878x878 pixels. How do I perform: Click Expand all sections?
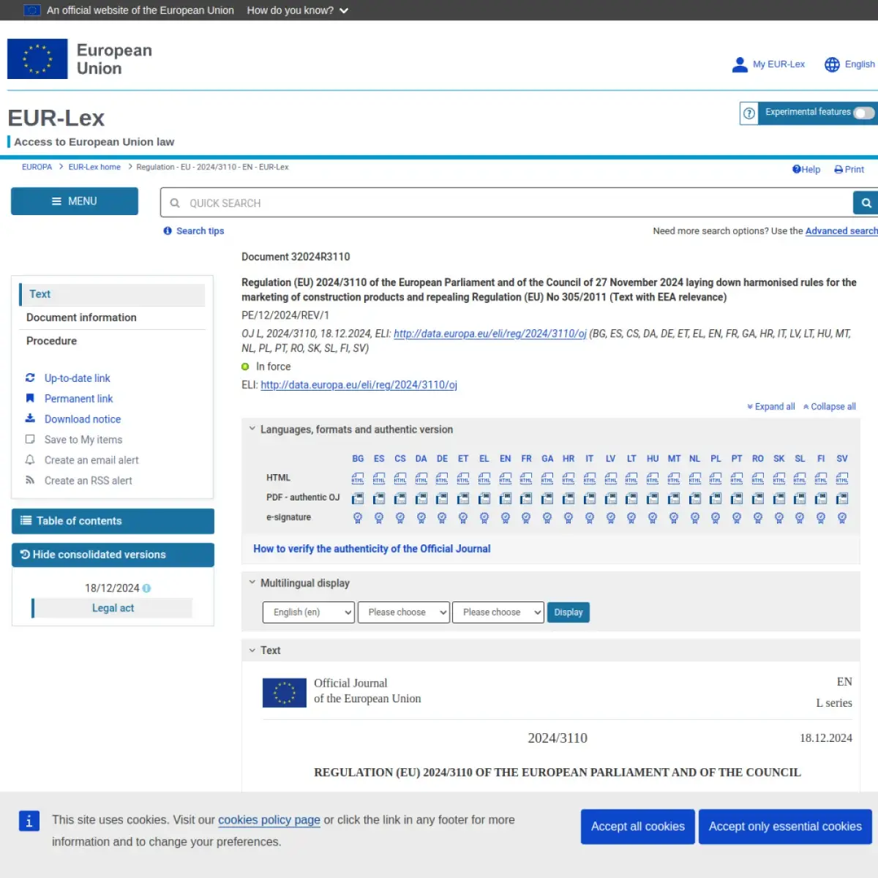pyautogui.click(x=771, y=407)
